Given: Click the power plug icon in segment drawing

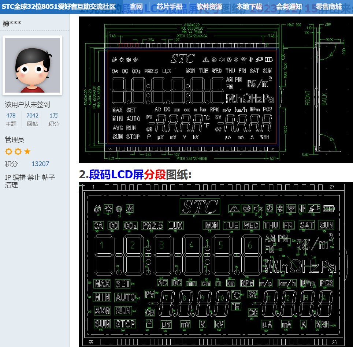Looking at the screenshot, I should [315, 209].
